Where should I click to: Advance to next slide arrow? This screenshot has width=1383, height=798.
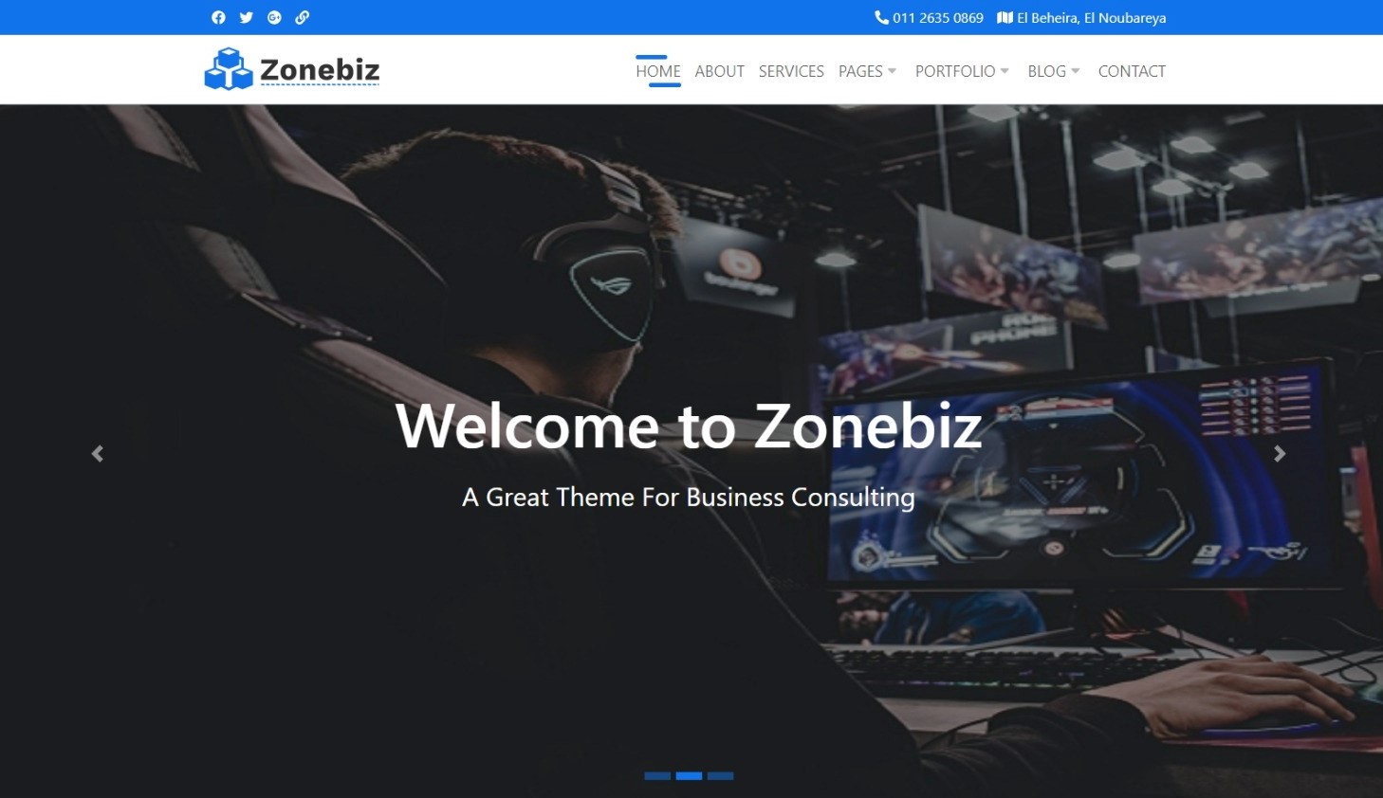click(1280, 454)
